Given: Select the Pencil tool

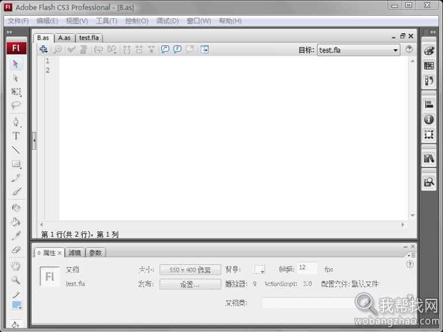Looking at the screenshot, I should pyautogui.click(x=16, y=178).
